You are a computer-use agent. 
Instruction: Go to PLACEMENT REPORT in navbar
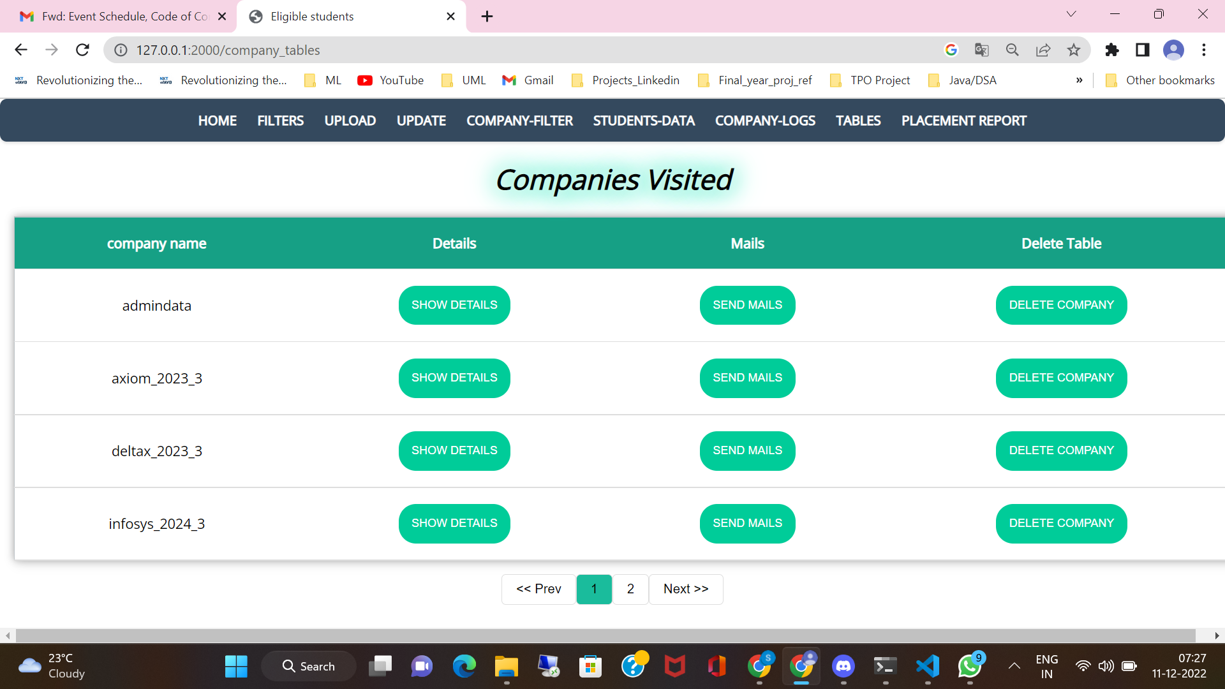[963, 121]
